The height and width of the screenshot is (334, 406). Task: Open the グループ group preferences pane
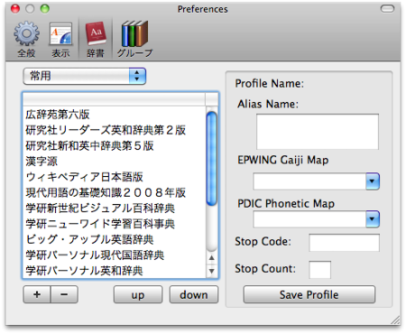(x=135, y=39)
